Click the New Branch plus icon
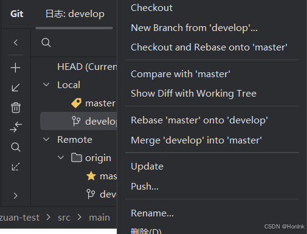 [x=16, y=67]
